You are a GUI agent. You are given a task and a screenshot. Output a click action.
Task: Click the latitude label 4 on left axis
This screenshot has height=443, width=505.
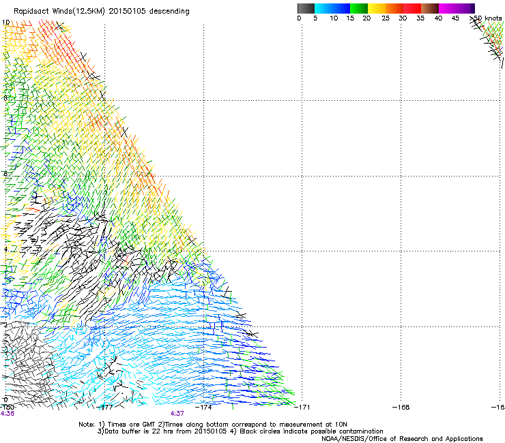pos(5,249)
